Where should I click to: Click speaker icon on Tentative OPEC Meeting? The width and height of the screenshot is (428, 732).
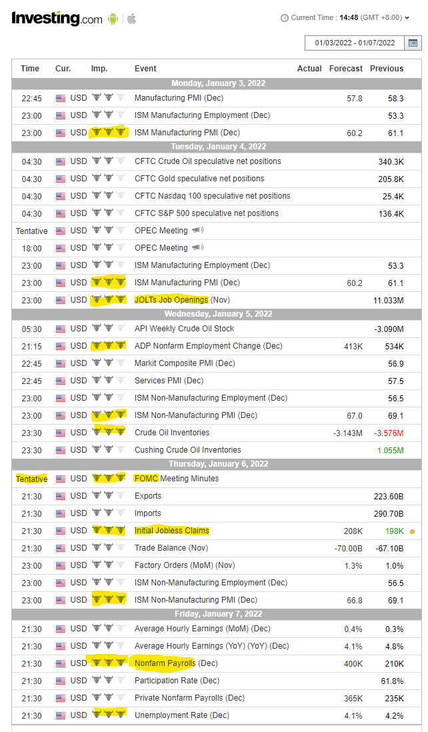[x=198, y=230]
